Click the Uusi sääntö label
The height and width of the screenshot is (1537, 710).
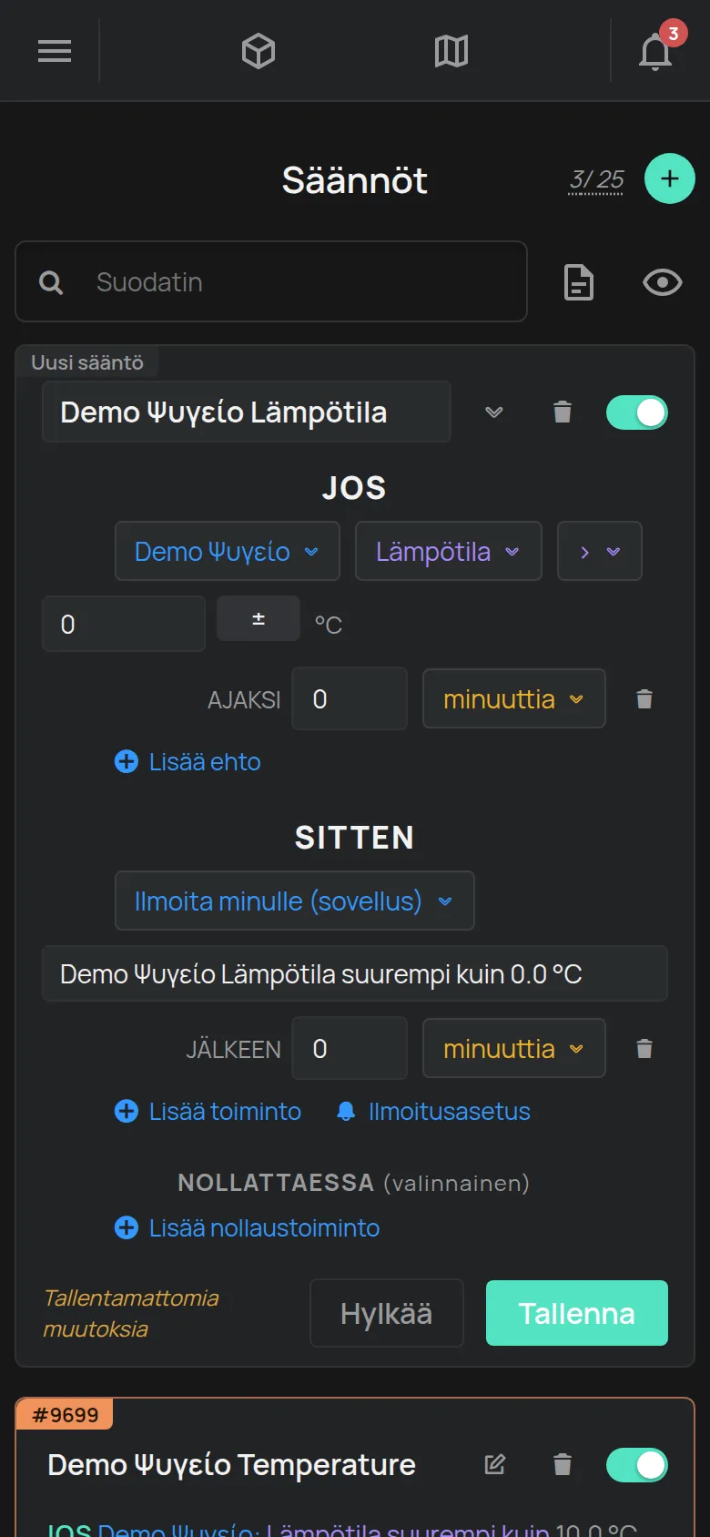click(x=87, y=362)
